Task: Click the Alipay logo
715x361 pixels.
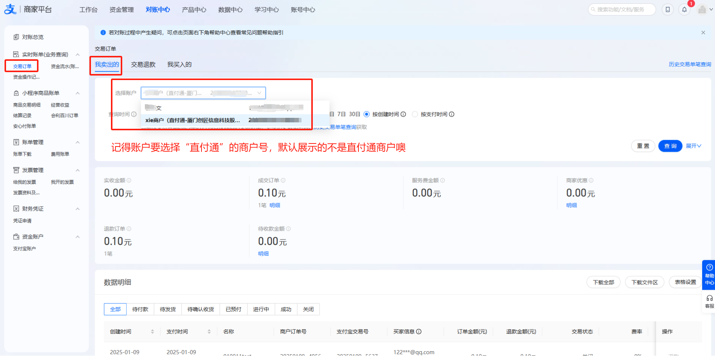Action: point(10,9)
